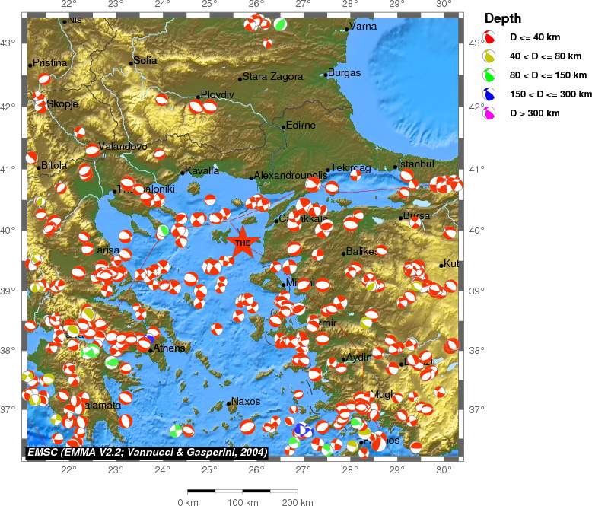Select the Plovdiv city label

pos(217,94)
